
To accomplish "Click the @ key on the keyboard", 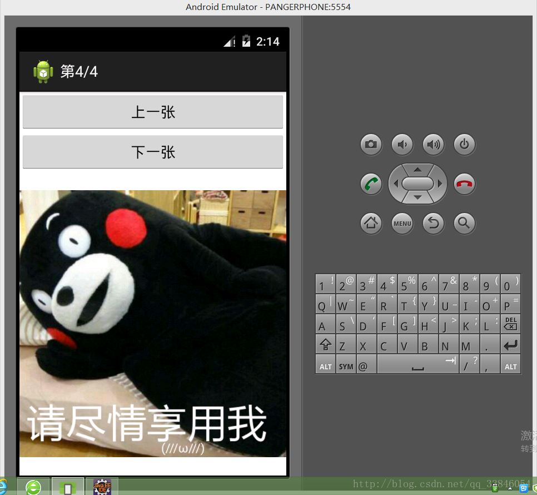I will pos(366,364).
